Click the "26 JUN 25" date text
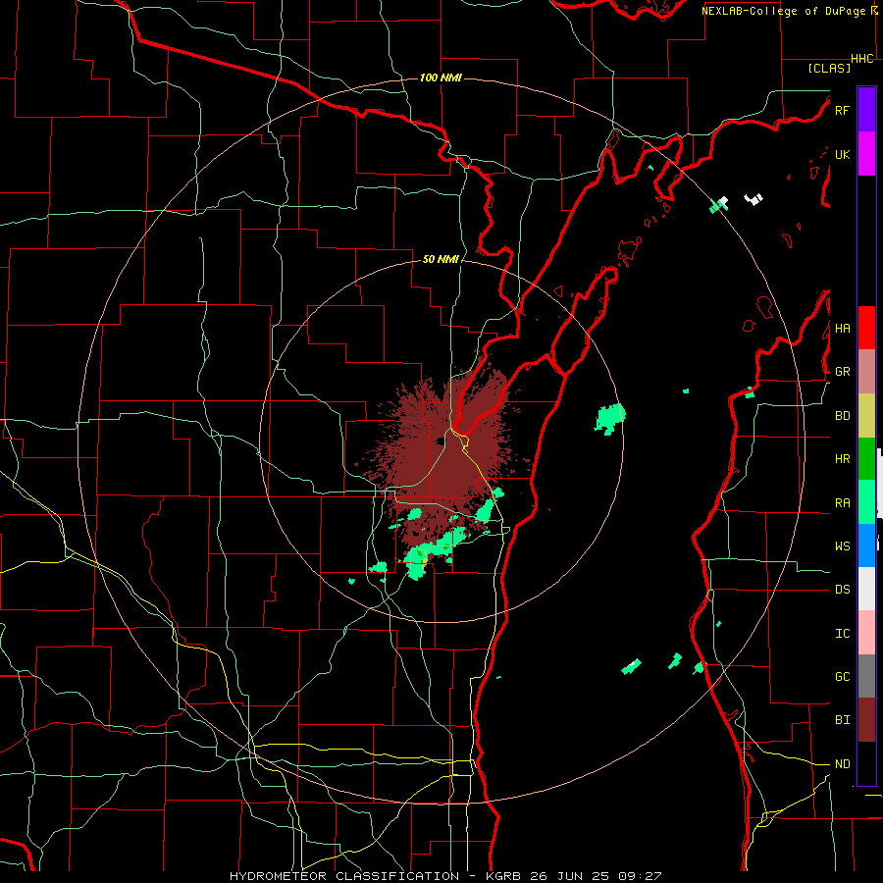 [570, 876]
